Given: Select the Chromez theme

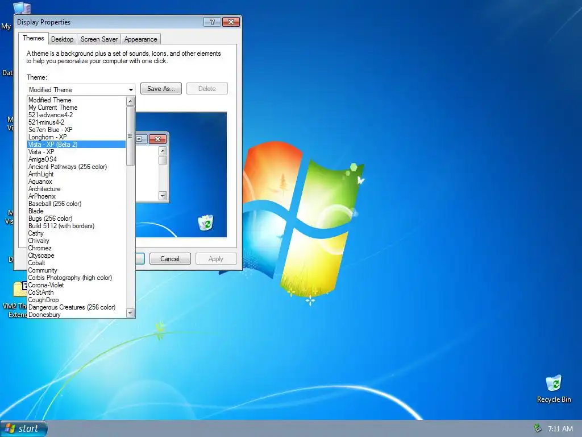Looking at the screenshot, I should (x=77, y=248).
